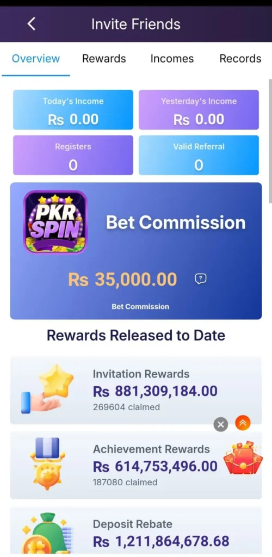The height and width of the screenshot is (557, 272).
Task: Select the Overview tab
Action: pyautogui.click(x=36, y=59)
